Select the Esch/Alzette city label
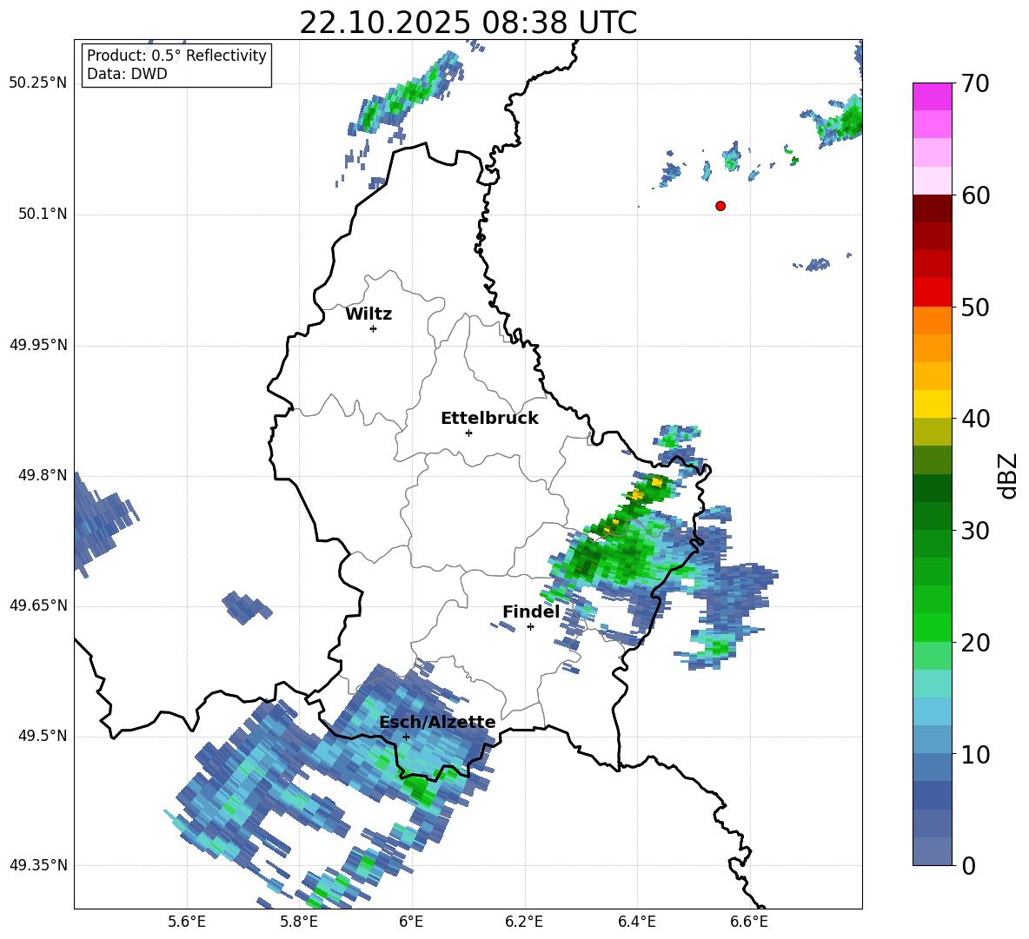Screen dimensions: 1029x939 pos(438,722)
